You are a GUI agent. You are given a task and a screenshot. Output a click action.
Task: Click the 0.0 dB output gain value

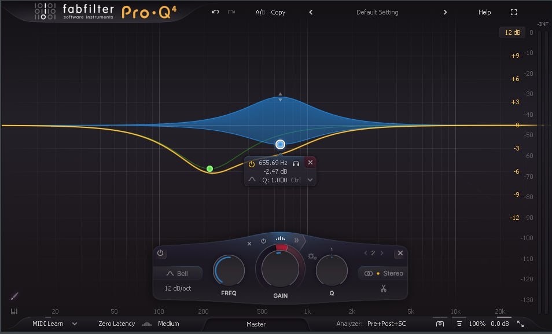500,324
